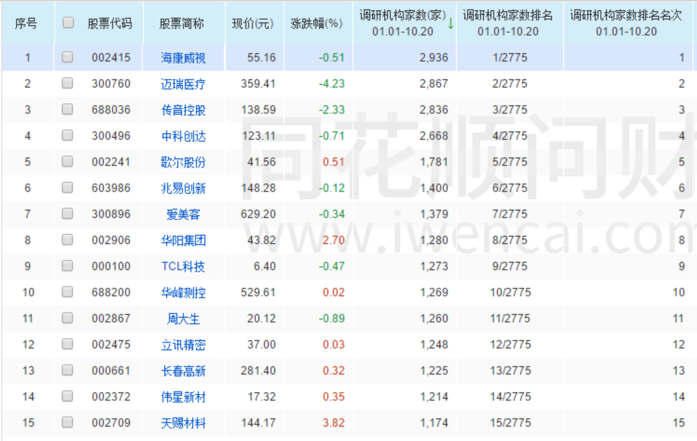Select stock code 000661

pyautogui.click(x=111, y=371)
